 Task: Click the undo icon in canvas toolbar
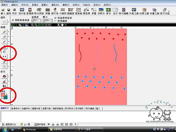12,25
